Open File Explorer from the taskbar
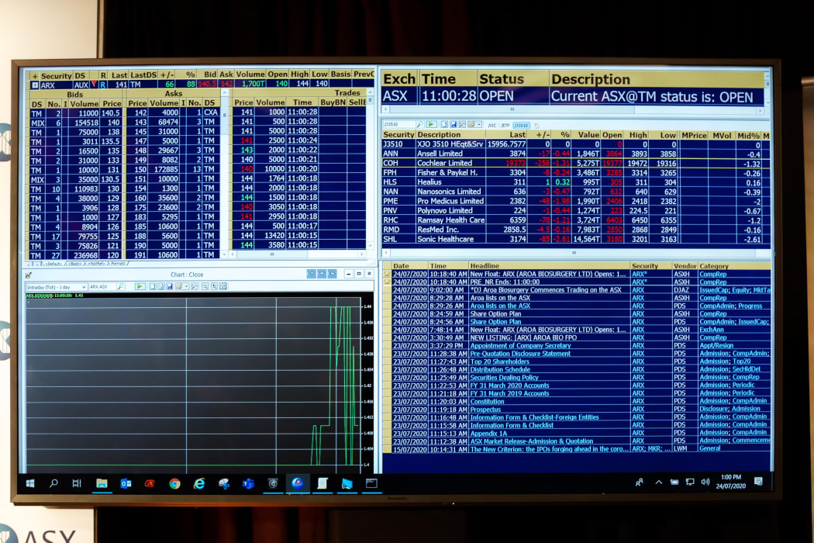814x543 pixels. click(102, 484)
